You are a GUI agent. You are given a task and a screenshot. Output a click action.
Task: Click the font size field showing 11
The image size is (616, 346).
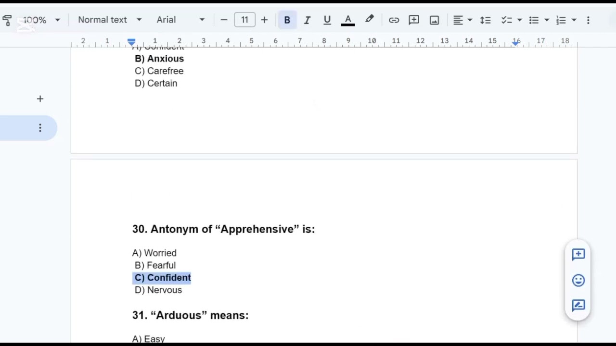tap(244, 20)
